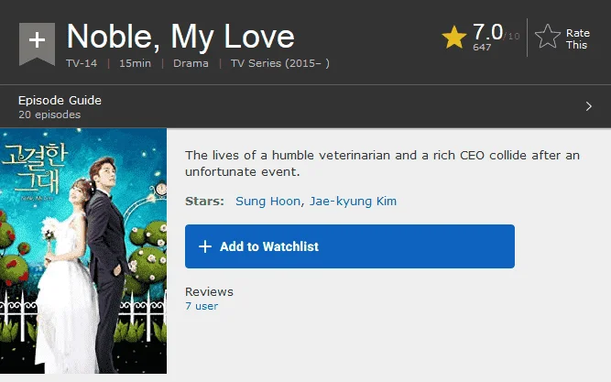Click the Noble, My Love title
The image size is (611, 382).
coord(180,37)
